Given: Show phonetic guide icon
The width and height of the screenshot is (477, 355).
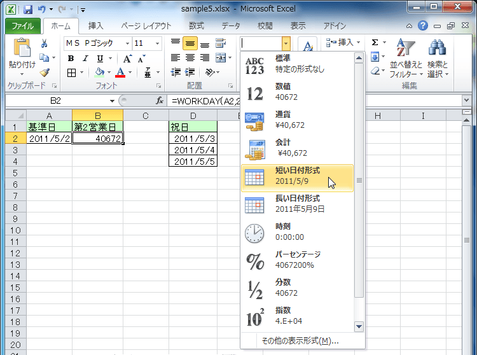Looking at the screenshot, I should click(x=148, y=73).
